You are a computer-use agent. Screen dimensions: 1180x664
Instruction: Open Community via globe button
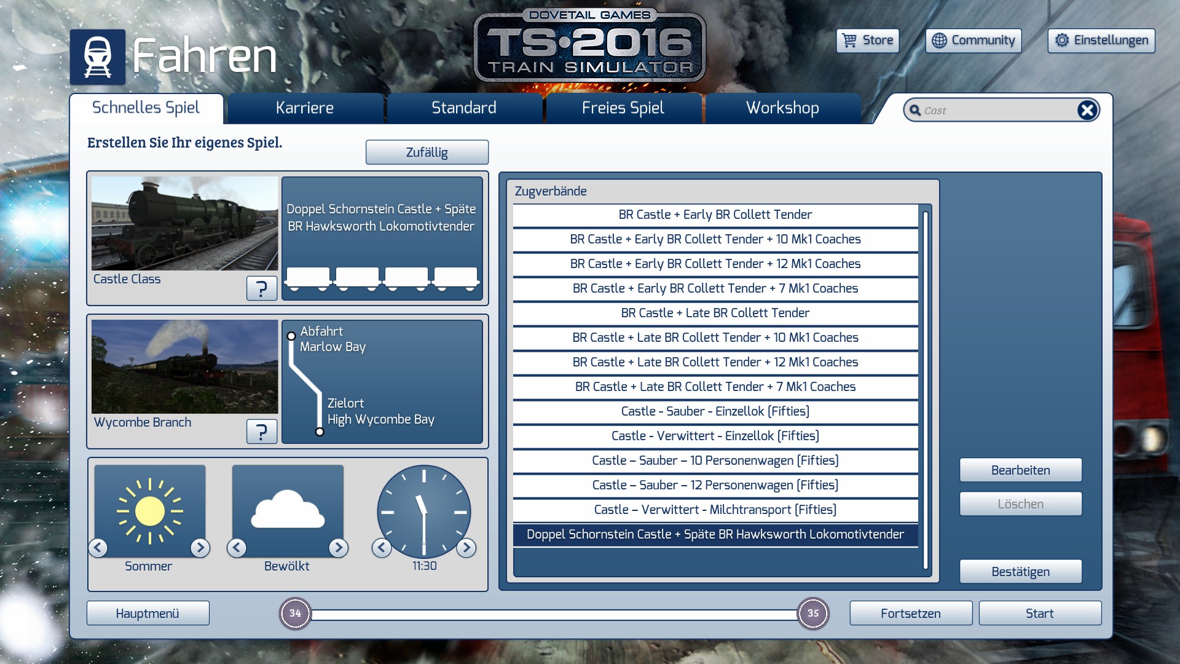[973, 41]
